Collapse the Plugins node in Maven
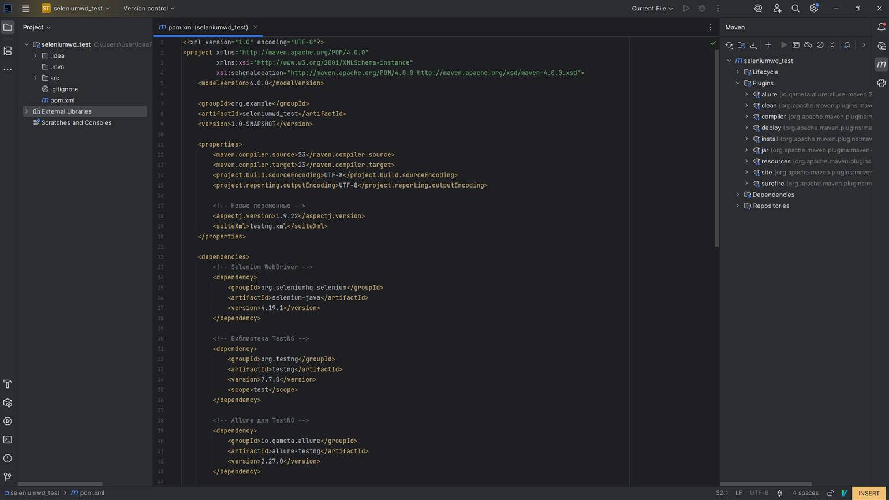Screen dimensions: 889x500 coord(738,83)
